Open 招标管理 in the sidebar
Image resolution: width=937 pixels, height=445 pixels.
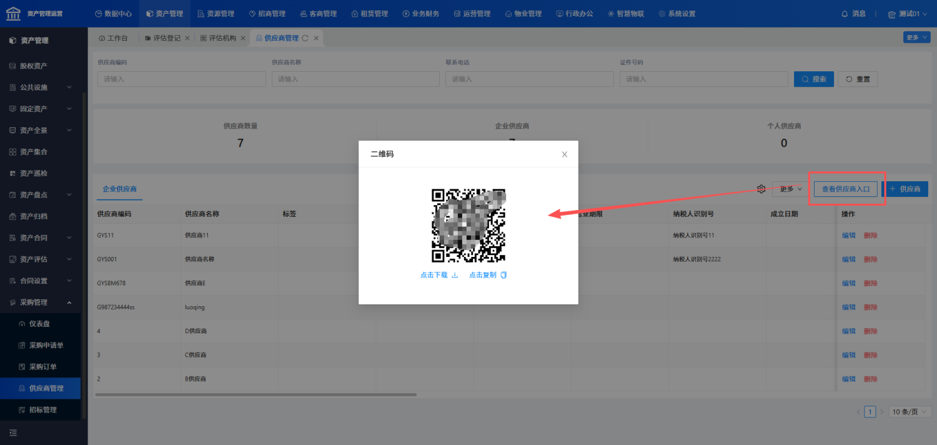coord(41,409)
